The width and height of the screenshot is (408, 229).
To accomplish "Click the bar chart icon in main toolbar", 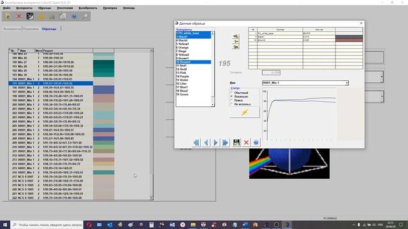I will click(52, 17).
